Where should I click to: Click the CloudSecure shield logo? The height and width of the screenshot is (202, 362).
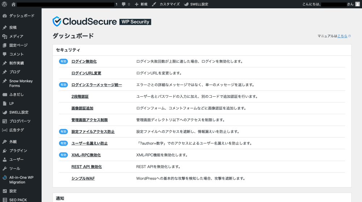pyautogui.click(x=57, y=22)
